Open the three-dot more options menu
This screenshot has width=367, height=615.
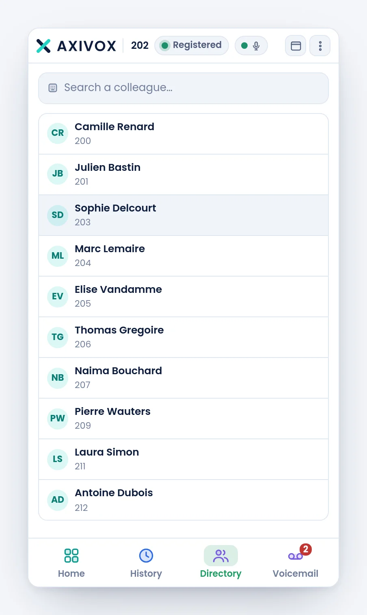320,46
